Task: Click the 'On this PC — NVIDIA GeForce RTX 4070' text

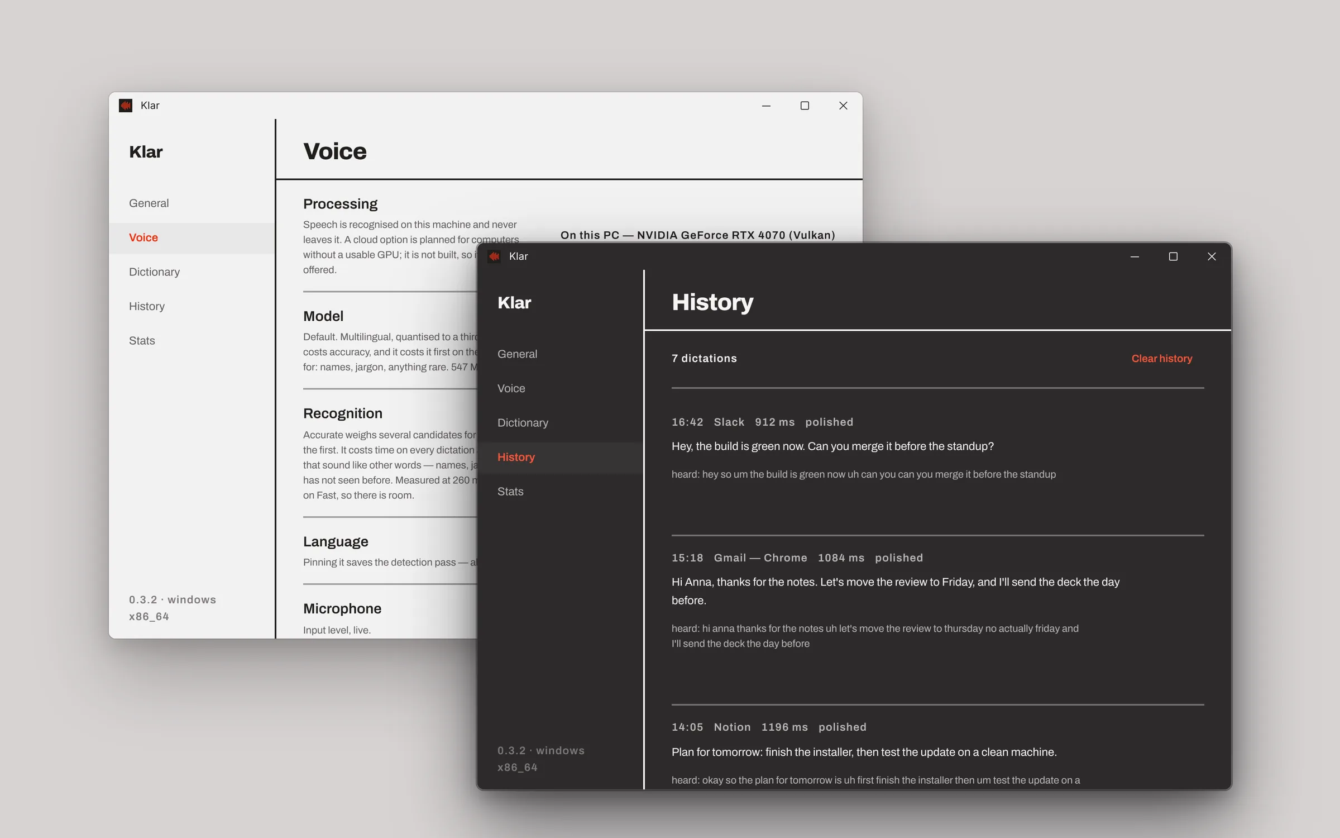Action: [x=697, y=235]
